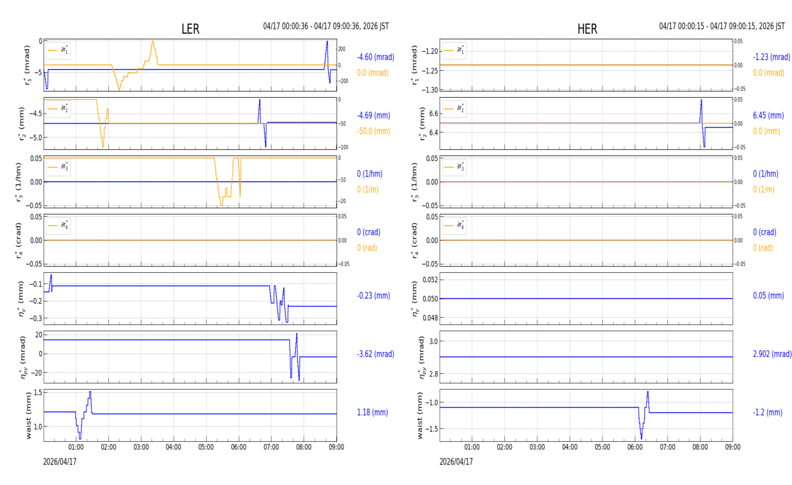The width and height of the screenshot is (792, 485).
Task: Pick the HER 0 (rad) value
Action: pyautogui.click(x=763, y=248)
